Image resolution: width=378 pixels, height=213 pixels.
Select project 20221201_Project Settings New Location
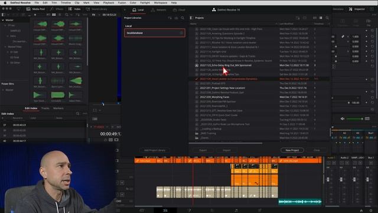[259, 88]
